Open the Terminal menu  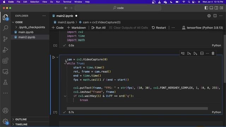(67, 2)
